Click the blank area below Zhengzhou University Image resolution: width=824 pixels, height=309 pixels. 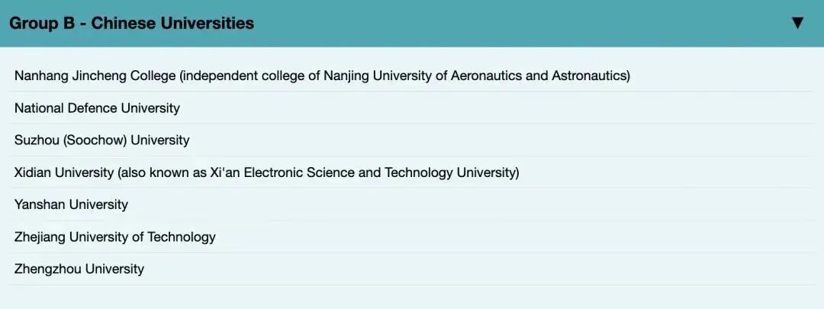(412, 296)
